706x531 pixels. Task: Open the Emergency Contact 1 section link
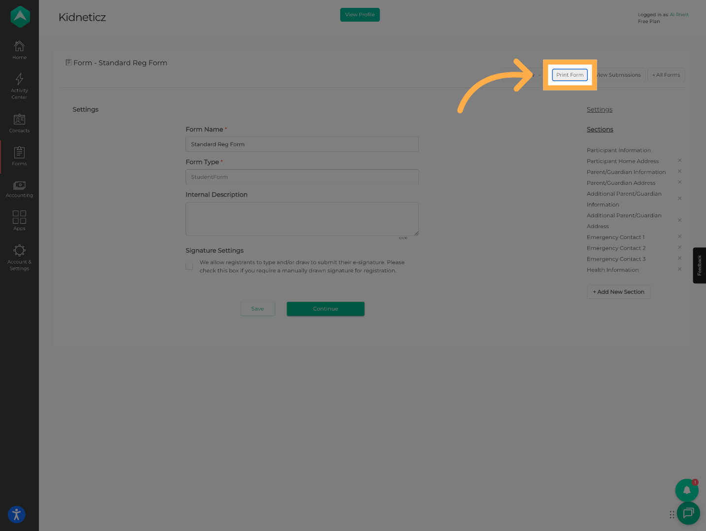click(615, 237)
